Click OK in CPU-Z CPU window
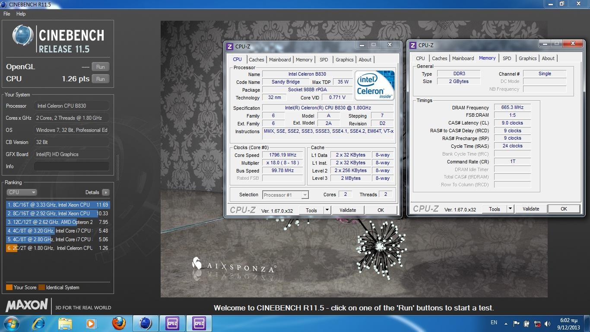This screenshot has height=332, width=590. click(381, 210)
